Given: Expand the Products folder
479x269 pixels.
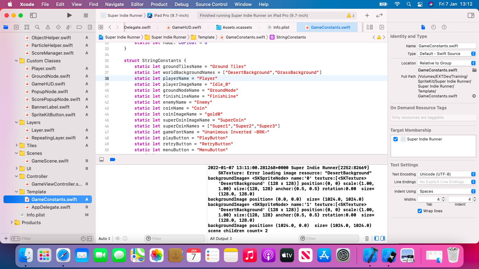Looking at the screenshot, I should tap(12, 222).
